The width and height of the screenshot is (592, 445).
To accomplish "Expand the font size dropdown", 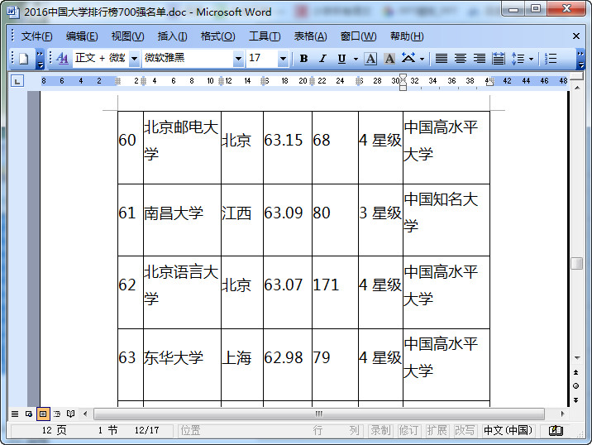I will point(283,59).
